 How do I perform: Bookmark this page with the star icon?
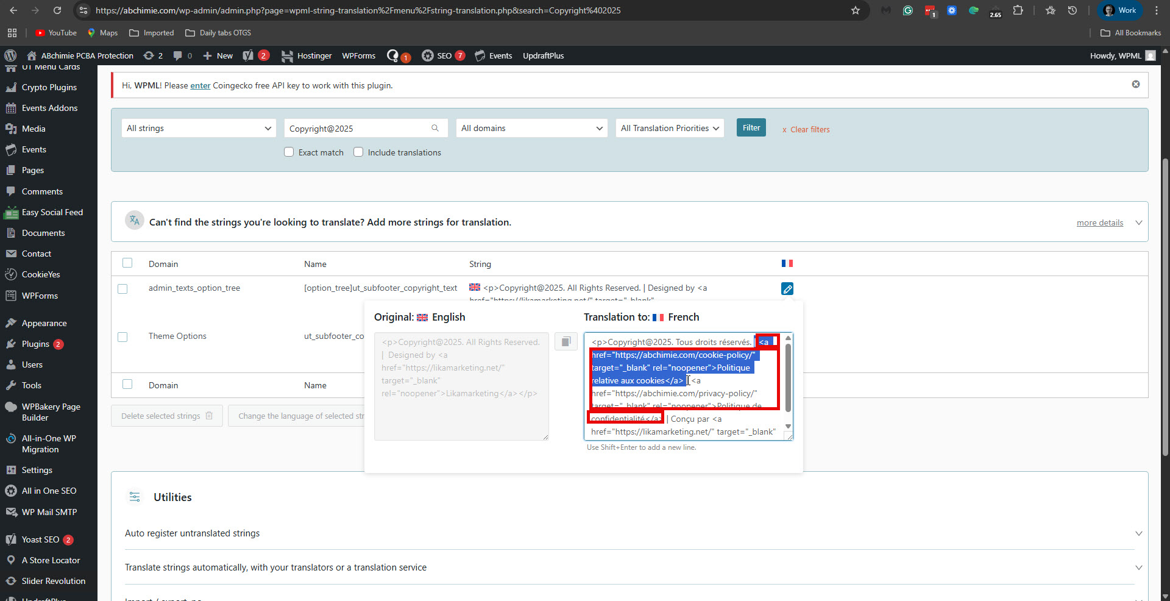tap(855, 10)
